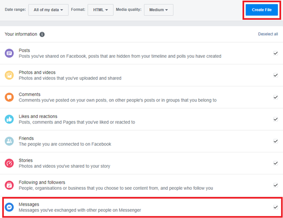This screenshot has width=283, height=218.
Task: Click the Friends people icon
Action: 9,141
